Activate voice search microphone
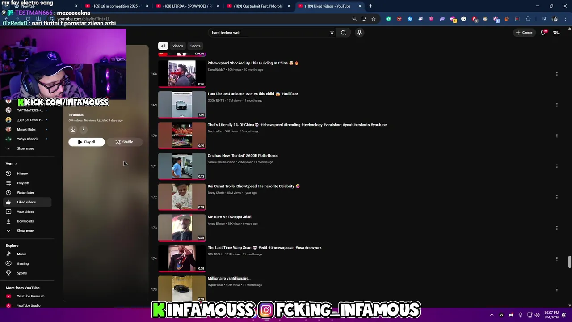 point(359,33)
